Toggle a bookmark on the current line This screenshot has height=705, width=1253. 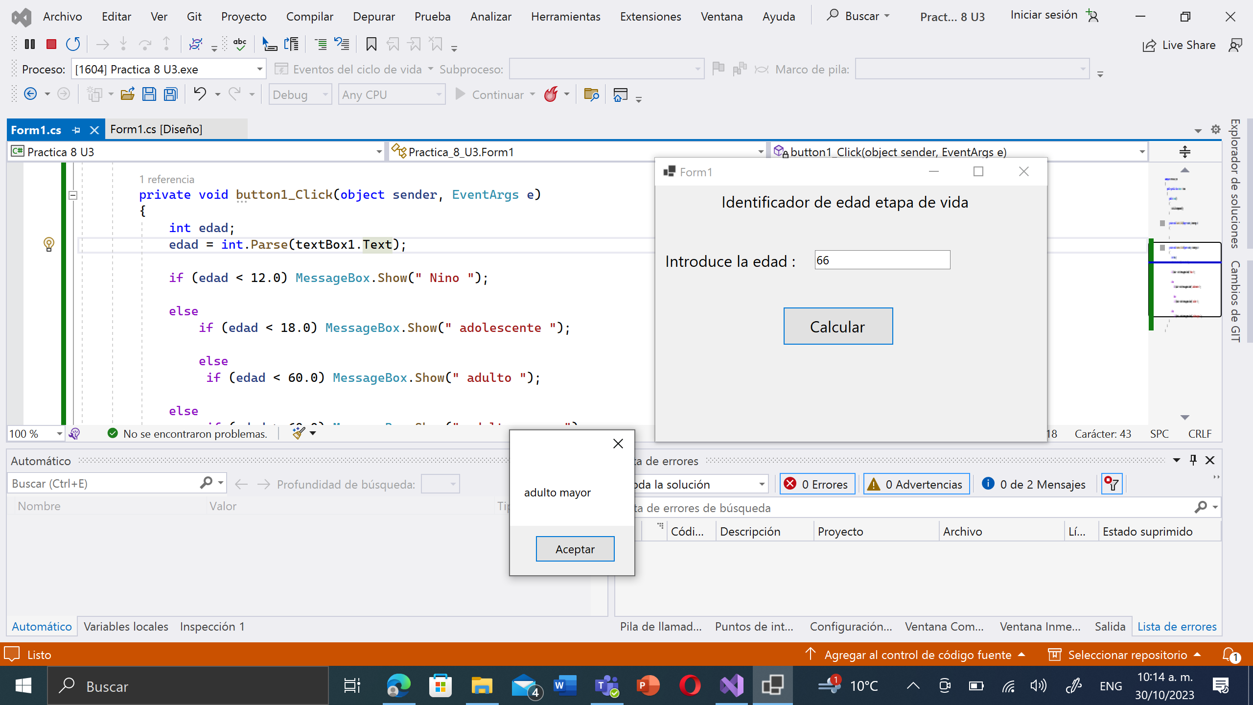[x=371, y=44]
